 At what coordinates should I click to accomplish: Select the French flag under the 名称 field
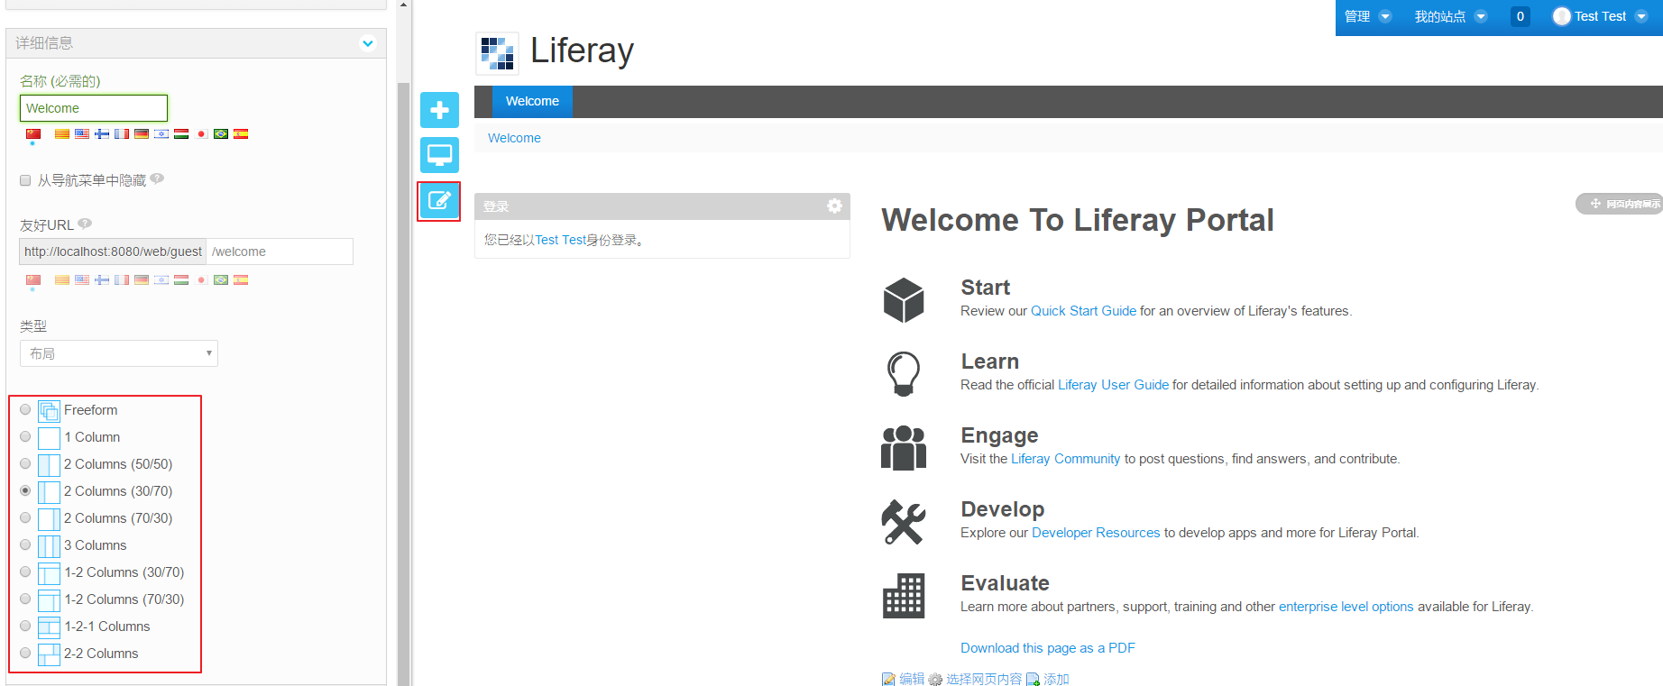122,134
